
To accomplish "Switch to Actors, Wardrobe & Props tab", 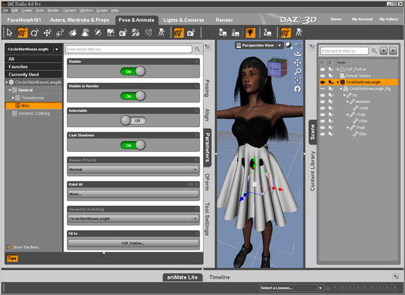I will tap(80, 20).
